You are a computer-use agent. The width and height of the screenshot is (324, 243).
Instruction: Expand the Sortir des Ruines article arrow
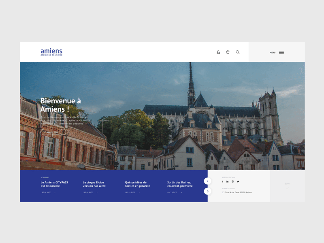coord(181,193)
